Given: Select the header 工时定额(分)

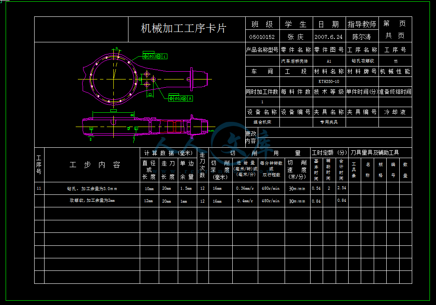Looking at the screenshot, I should coord(329,153).
